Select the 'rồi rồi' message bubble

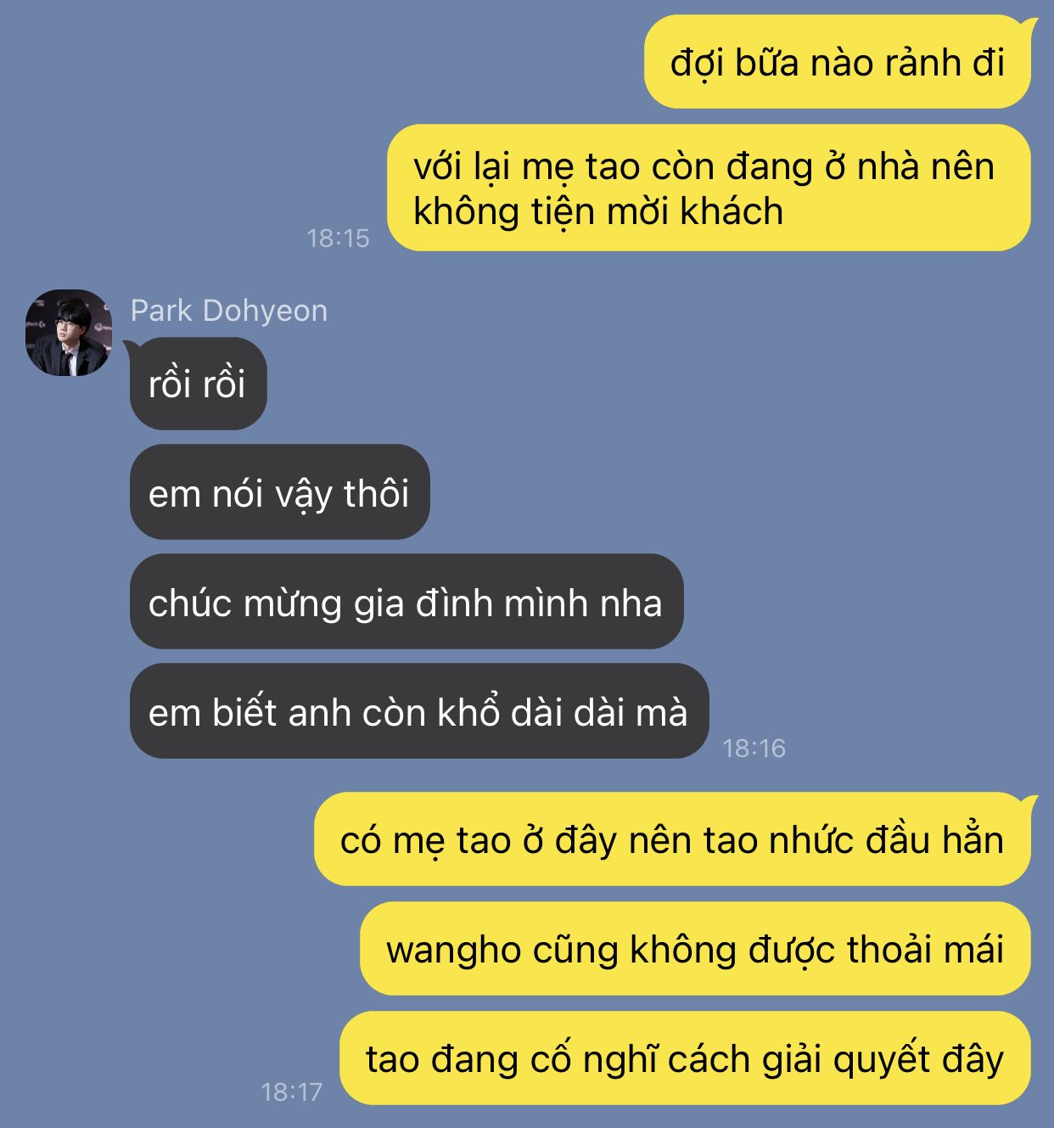[x=198, y=384]
